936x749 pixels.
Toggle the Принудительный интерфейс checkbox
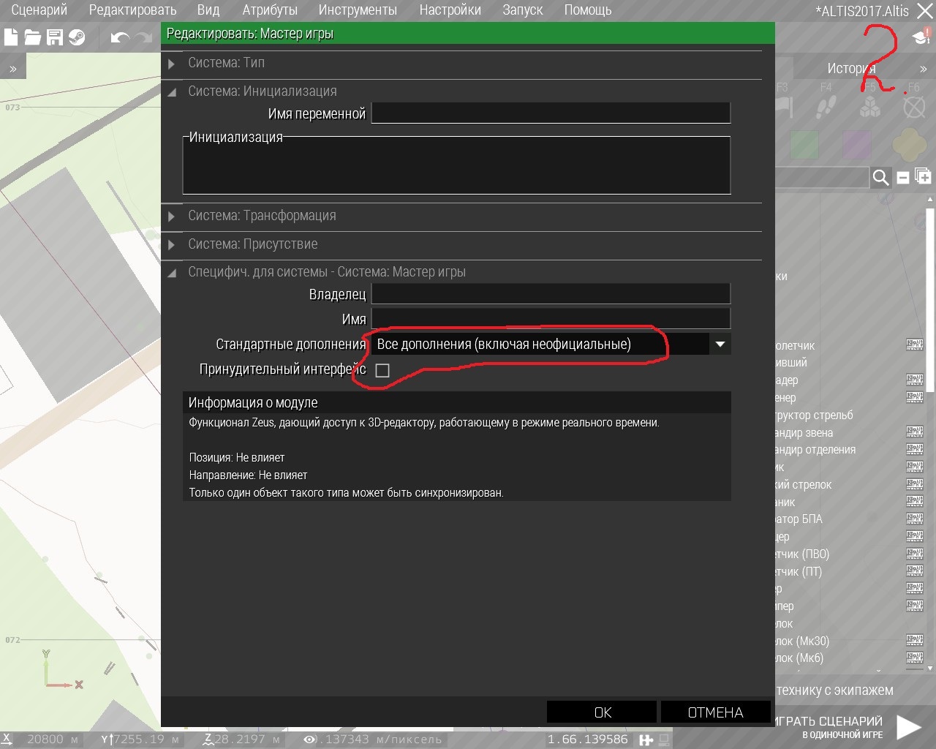(382, 371)
